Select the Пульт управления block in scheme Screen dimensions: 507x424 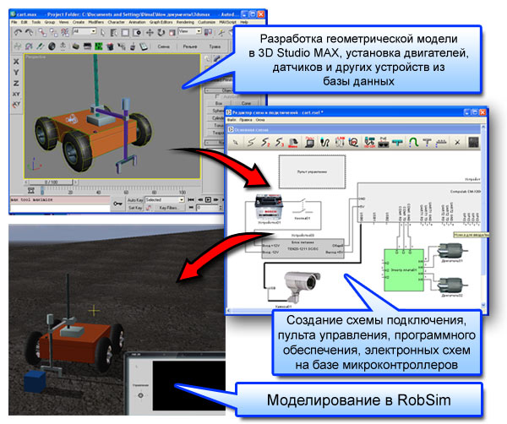click(312, 172)
